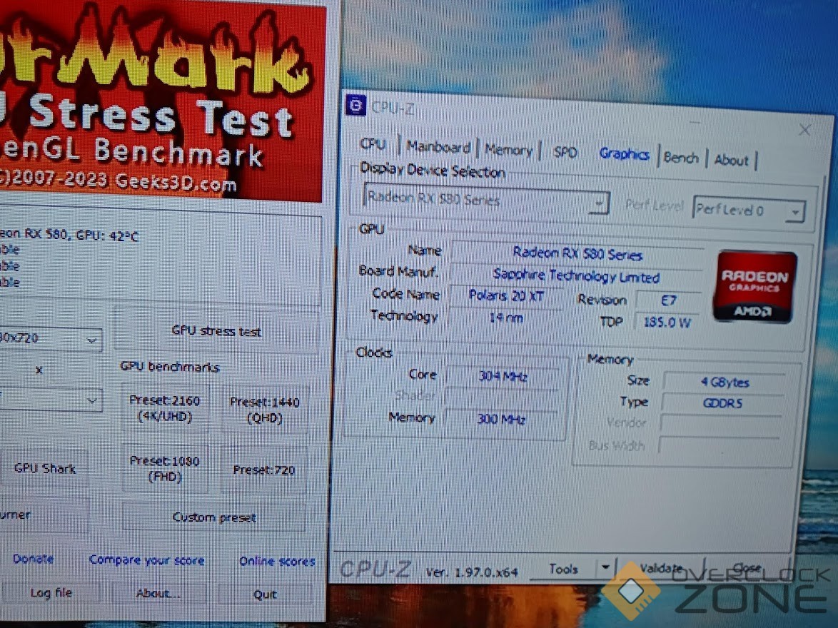Click the Radeon Graphics AMD logo

(x=754, y=287)
